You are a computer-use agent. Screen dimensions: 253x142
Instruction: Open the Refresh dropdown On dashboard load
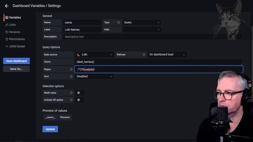[167, 54]
